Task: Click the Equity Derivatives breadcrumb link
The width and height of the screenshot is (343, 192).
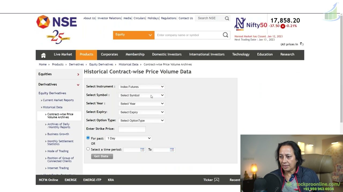Action: click(x=101, y=65)
